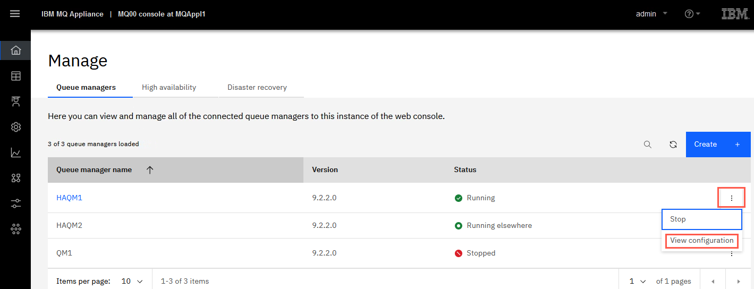Screen dimensions: 754x289
Task: Search queue managers with magnifier icon
Action: pyautogui.click(x=647, y=144)
